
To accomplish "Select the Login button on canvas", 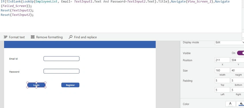I will [36, 85].
